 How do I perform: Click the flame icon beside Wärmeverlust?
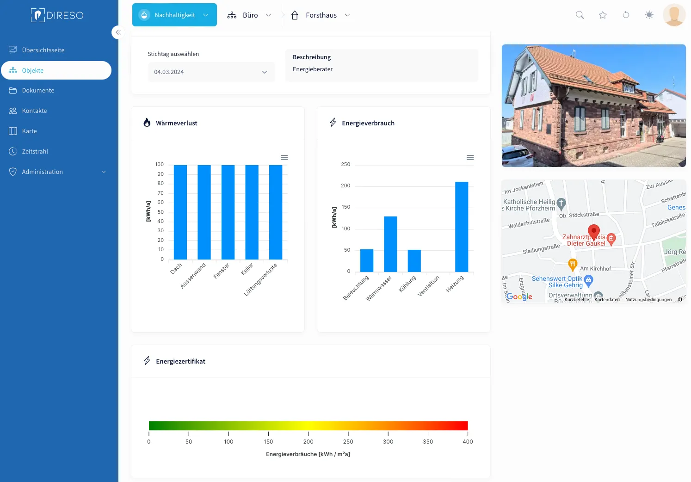point(147,123)
